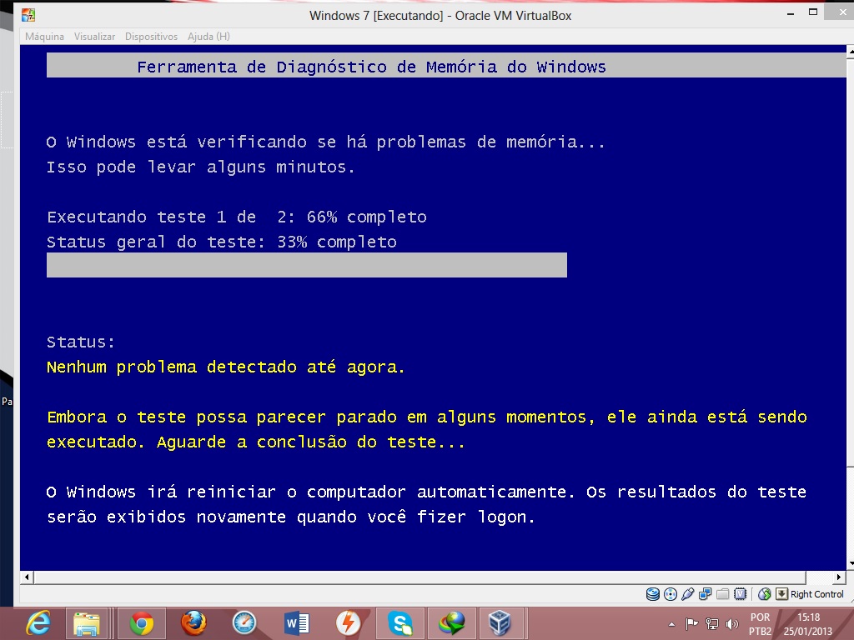Image resolution: width=854 pixels, height=640 pixels.
Task: Open Mozilla Firefox from the taskbar
Action: coord(193,622)
